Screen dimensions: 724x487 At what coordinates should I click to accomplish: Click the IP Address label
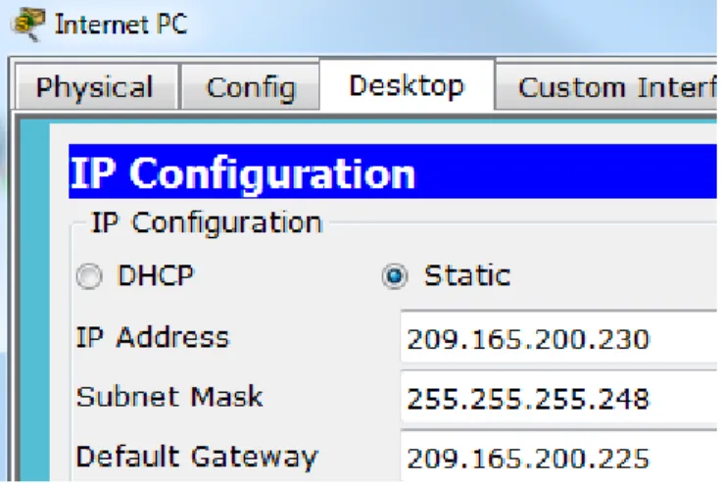coord(153,337)
